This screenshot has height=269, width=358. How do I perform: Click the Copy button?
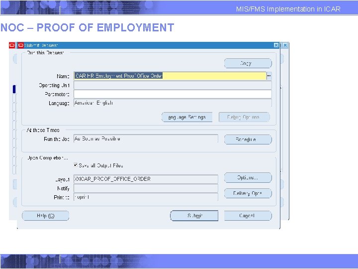pos(248,63)
